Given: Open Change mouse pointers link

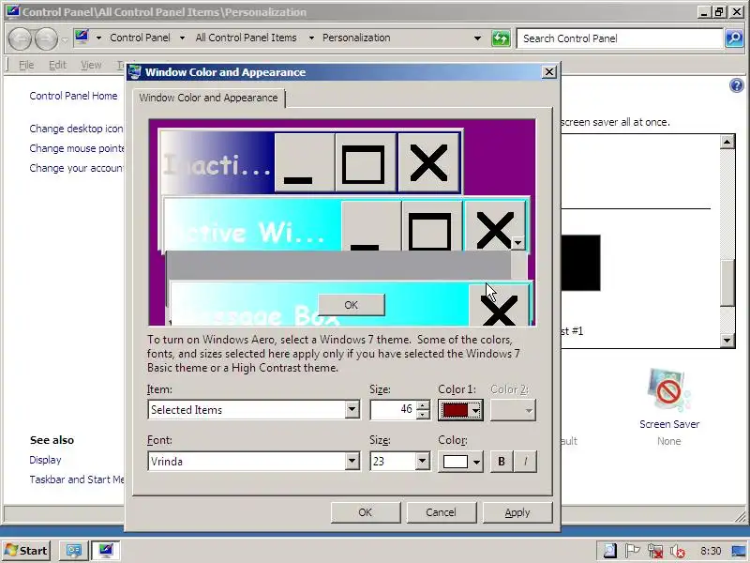Looking at the screenshot, I should pyautogui.click(x=77, y=148).
